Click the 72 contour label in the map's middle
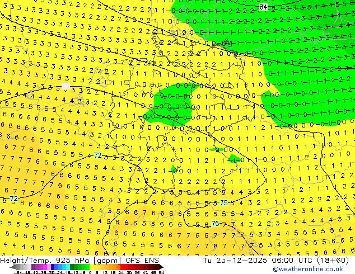355x274 pixels. click(x=97, y=155)
